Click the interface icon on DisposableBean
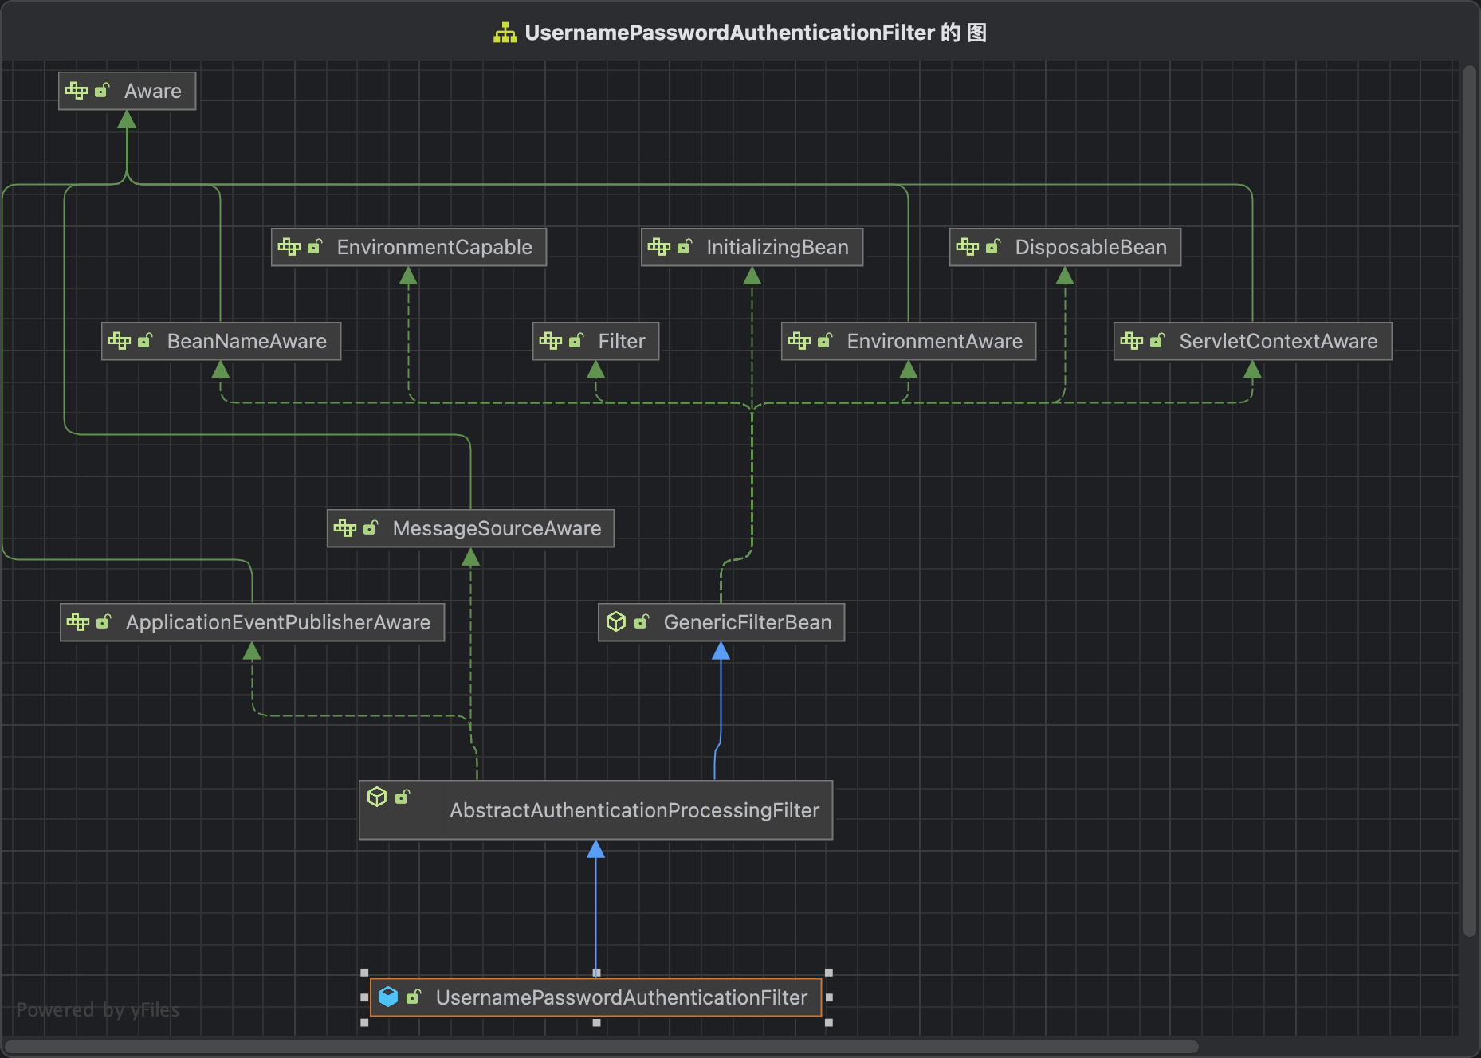 tap(969, 247)
